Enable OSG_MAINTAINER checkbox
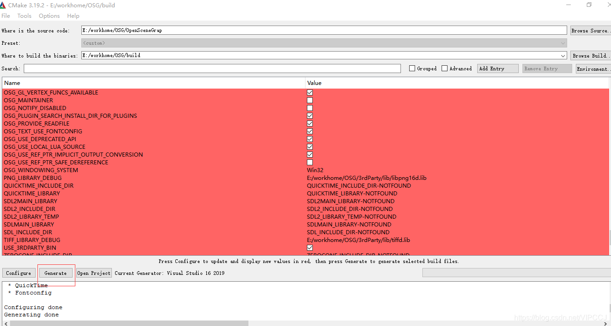Screen dimensions: 611x326 click(x=310, y=100)
